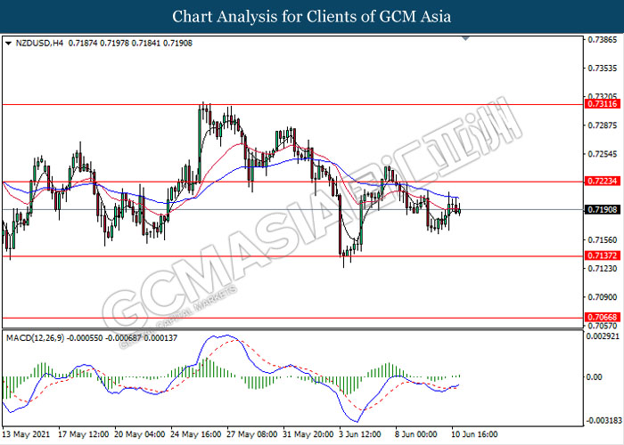Click the 0.72545 price scale value
Screen dimensions: 624x445
[603, 154]
